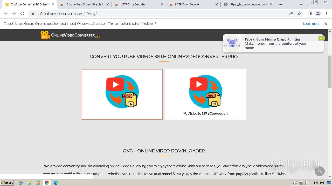This screenshot has width=332, height=186.
Task: Open the tab search dropdown arrow
Action: pyautogui.click(x=301, y=4)
